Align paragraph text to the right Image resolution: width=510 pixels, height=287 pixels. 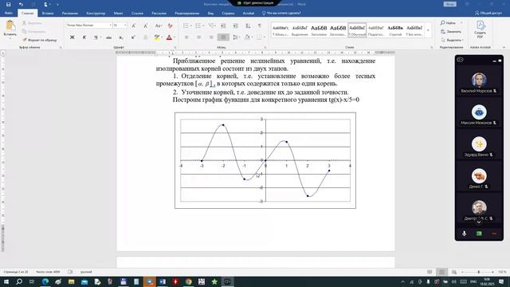click(x=211, y=37)
